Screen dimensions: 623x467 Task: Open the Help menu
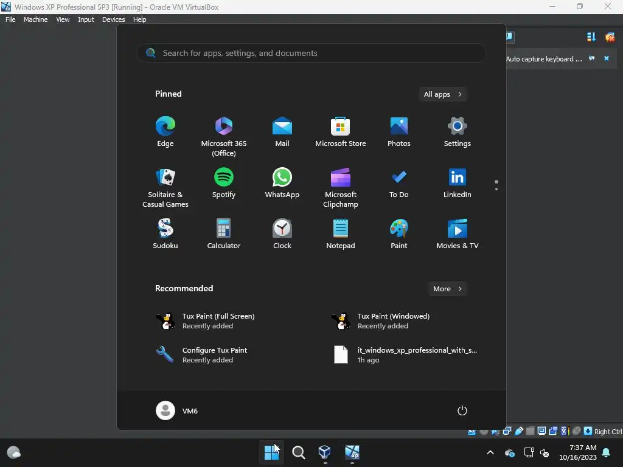point(139,19)
